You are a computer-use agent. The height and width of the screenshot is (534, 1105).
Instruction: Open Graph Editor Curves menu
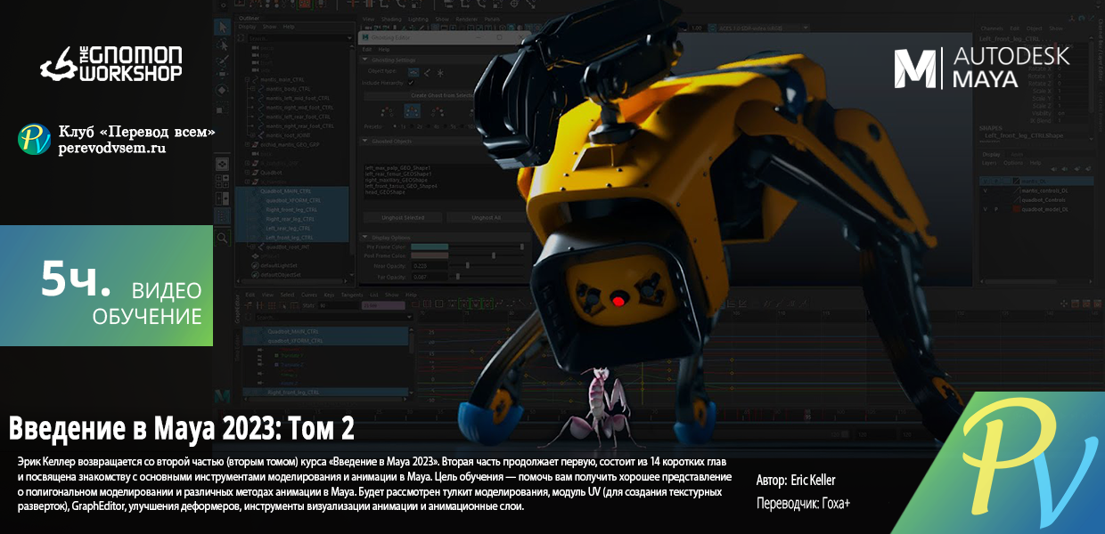[309, 295]
